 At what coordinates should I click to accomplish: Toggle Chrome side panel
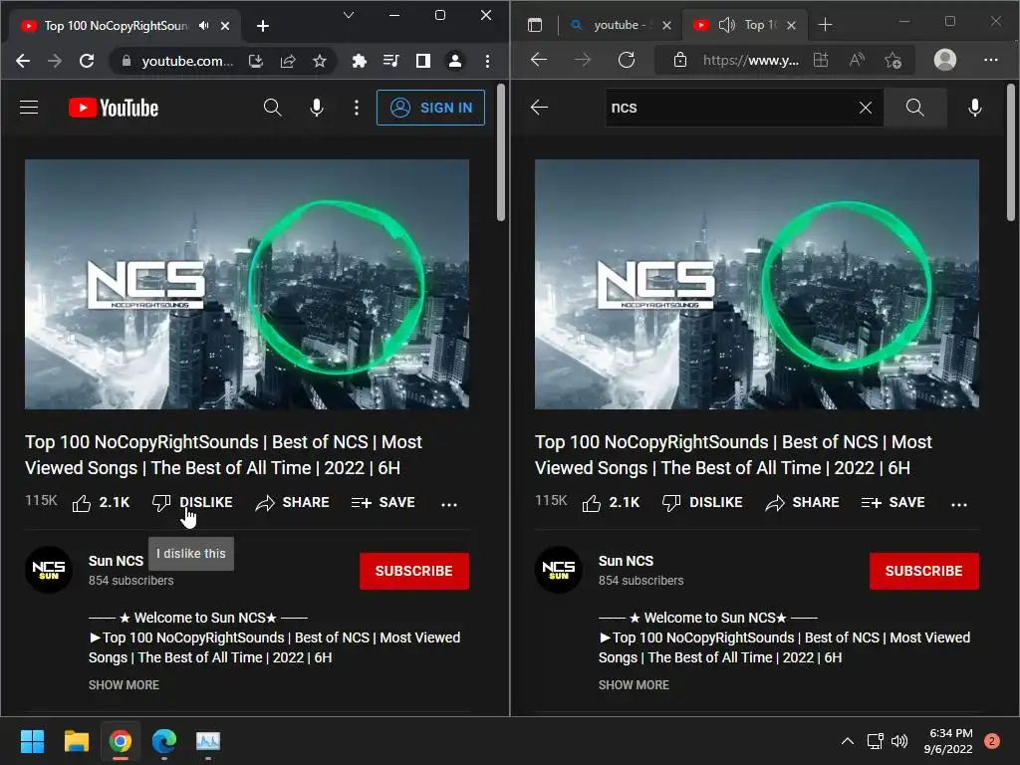coord(422,61)
